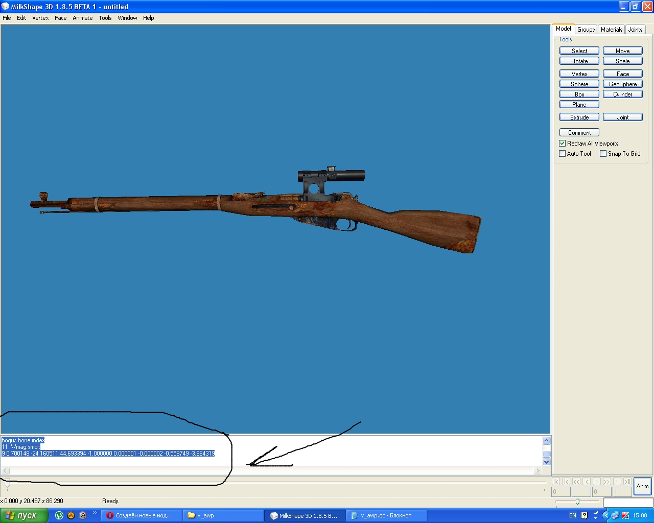Switch to v_awp.qc Notepad window
This screenshot has height=523, width=654.
coord(387,515)
